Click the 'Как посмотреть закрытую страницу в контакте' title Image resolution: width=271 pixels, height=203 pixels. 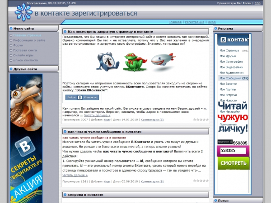110,32
